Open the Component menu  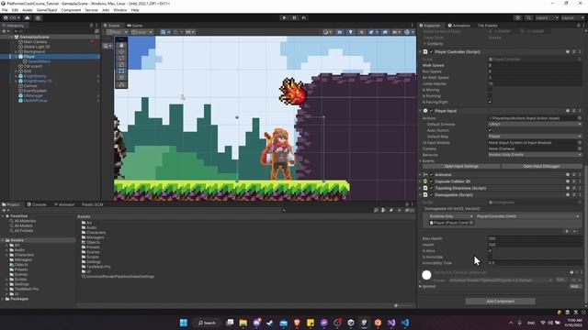tap(71, 10)
